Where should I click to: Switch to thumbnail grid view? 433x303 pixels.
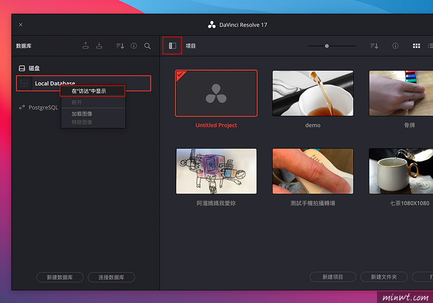416,46
